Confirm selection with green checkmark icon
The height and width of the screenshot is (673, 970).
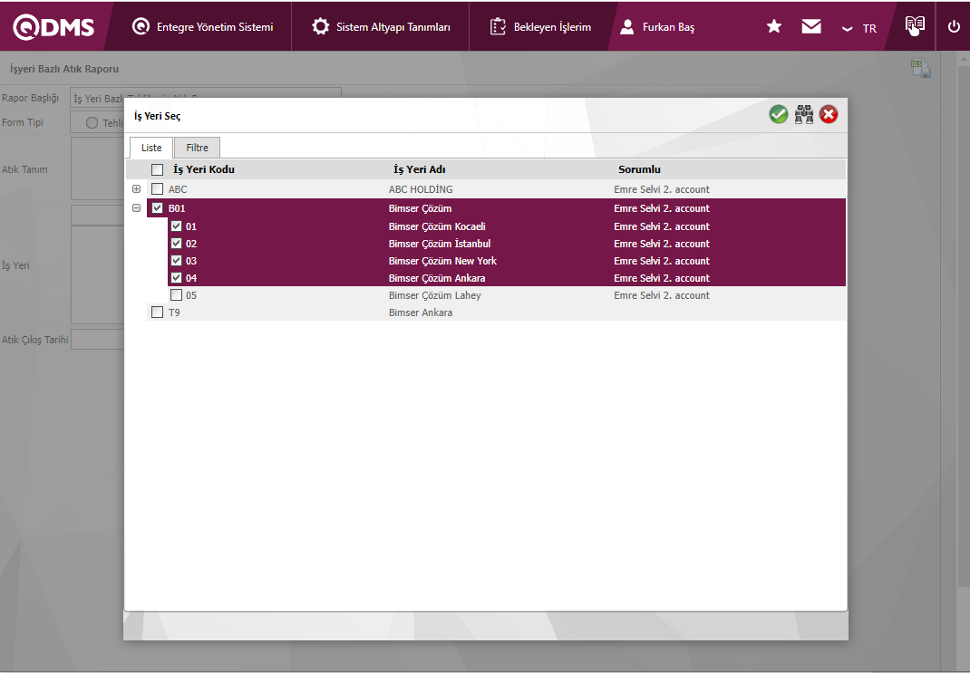[x=778, y=114]
